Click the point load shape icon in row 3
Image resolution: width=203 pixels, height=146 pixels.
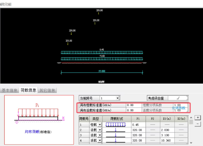point(116,135)
